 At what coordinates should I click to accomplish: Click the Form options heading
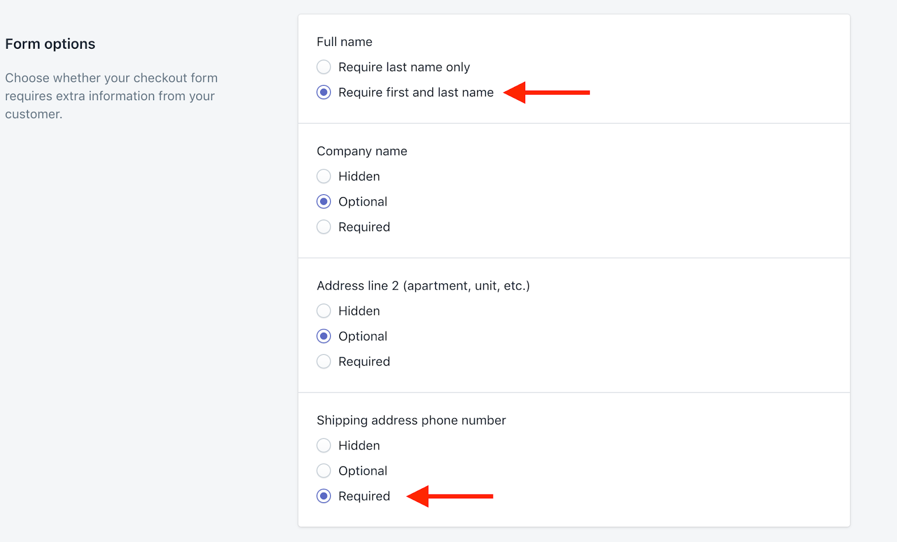50,44
